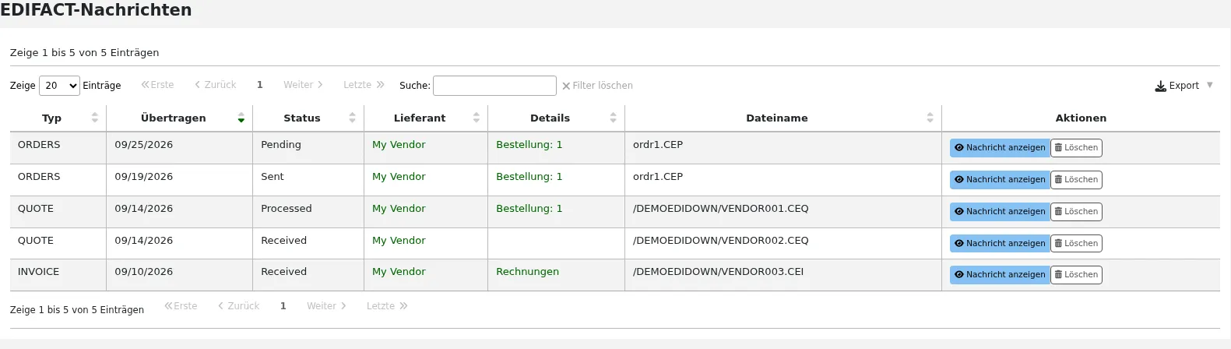The height and width of the screenshot is (349, 1231).
Task: Sort table by Lieferant column
Action: click(x=426, y=118)
